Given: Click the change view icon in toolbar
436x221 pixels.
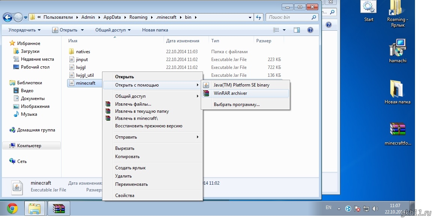Looking at the screenshot, I should pyautogui.click(x=276, y=30).
